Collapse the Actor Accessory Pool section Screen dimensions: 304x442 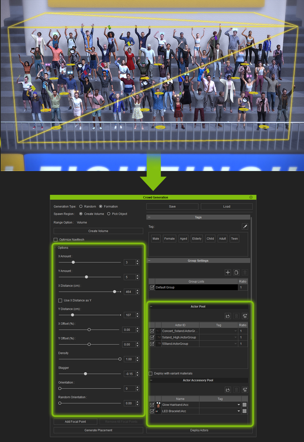point(151,380)
